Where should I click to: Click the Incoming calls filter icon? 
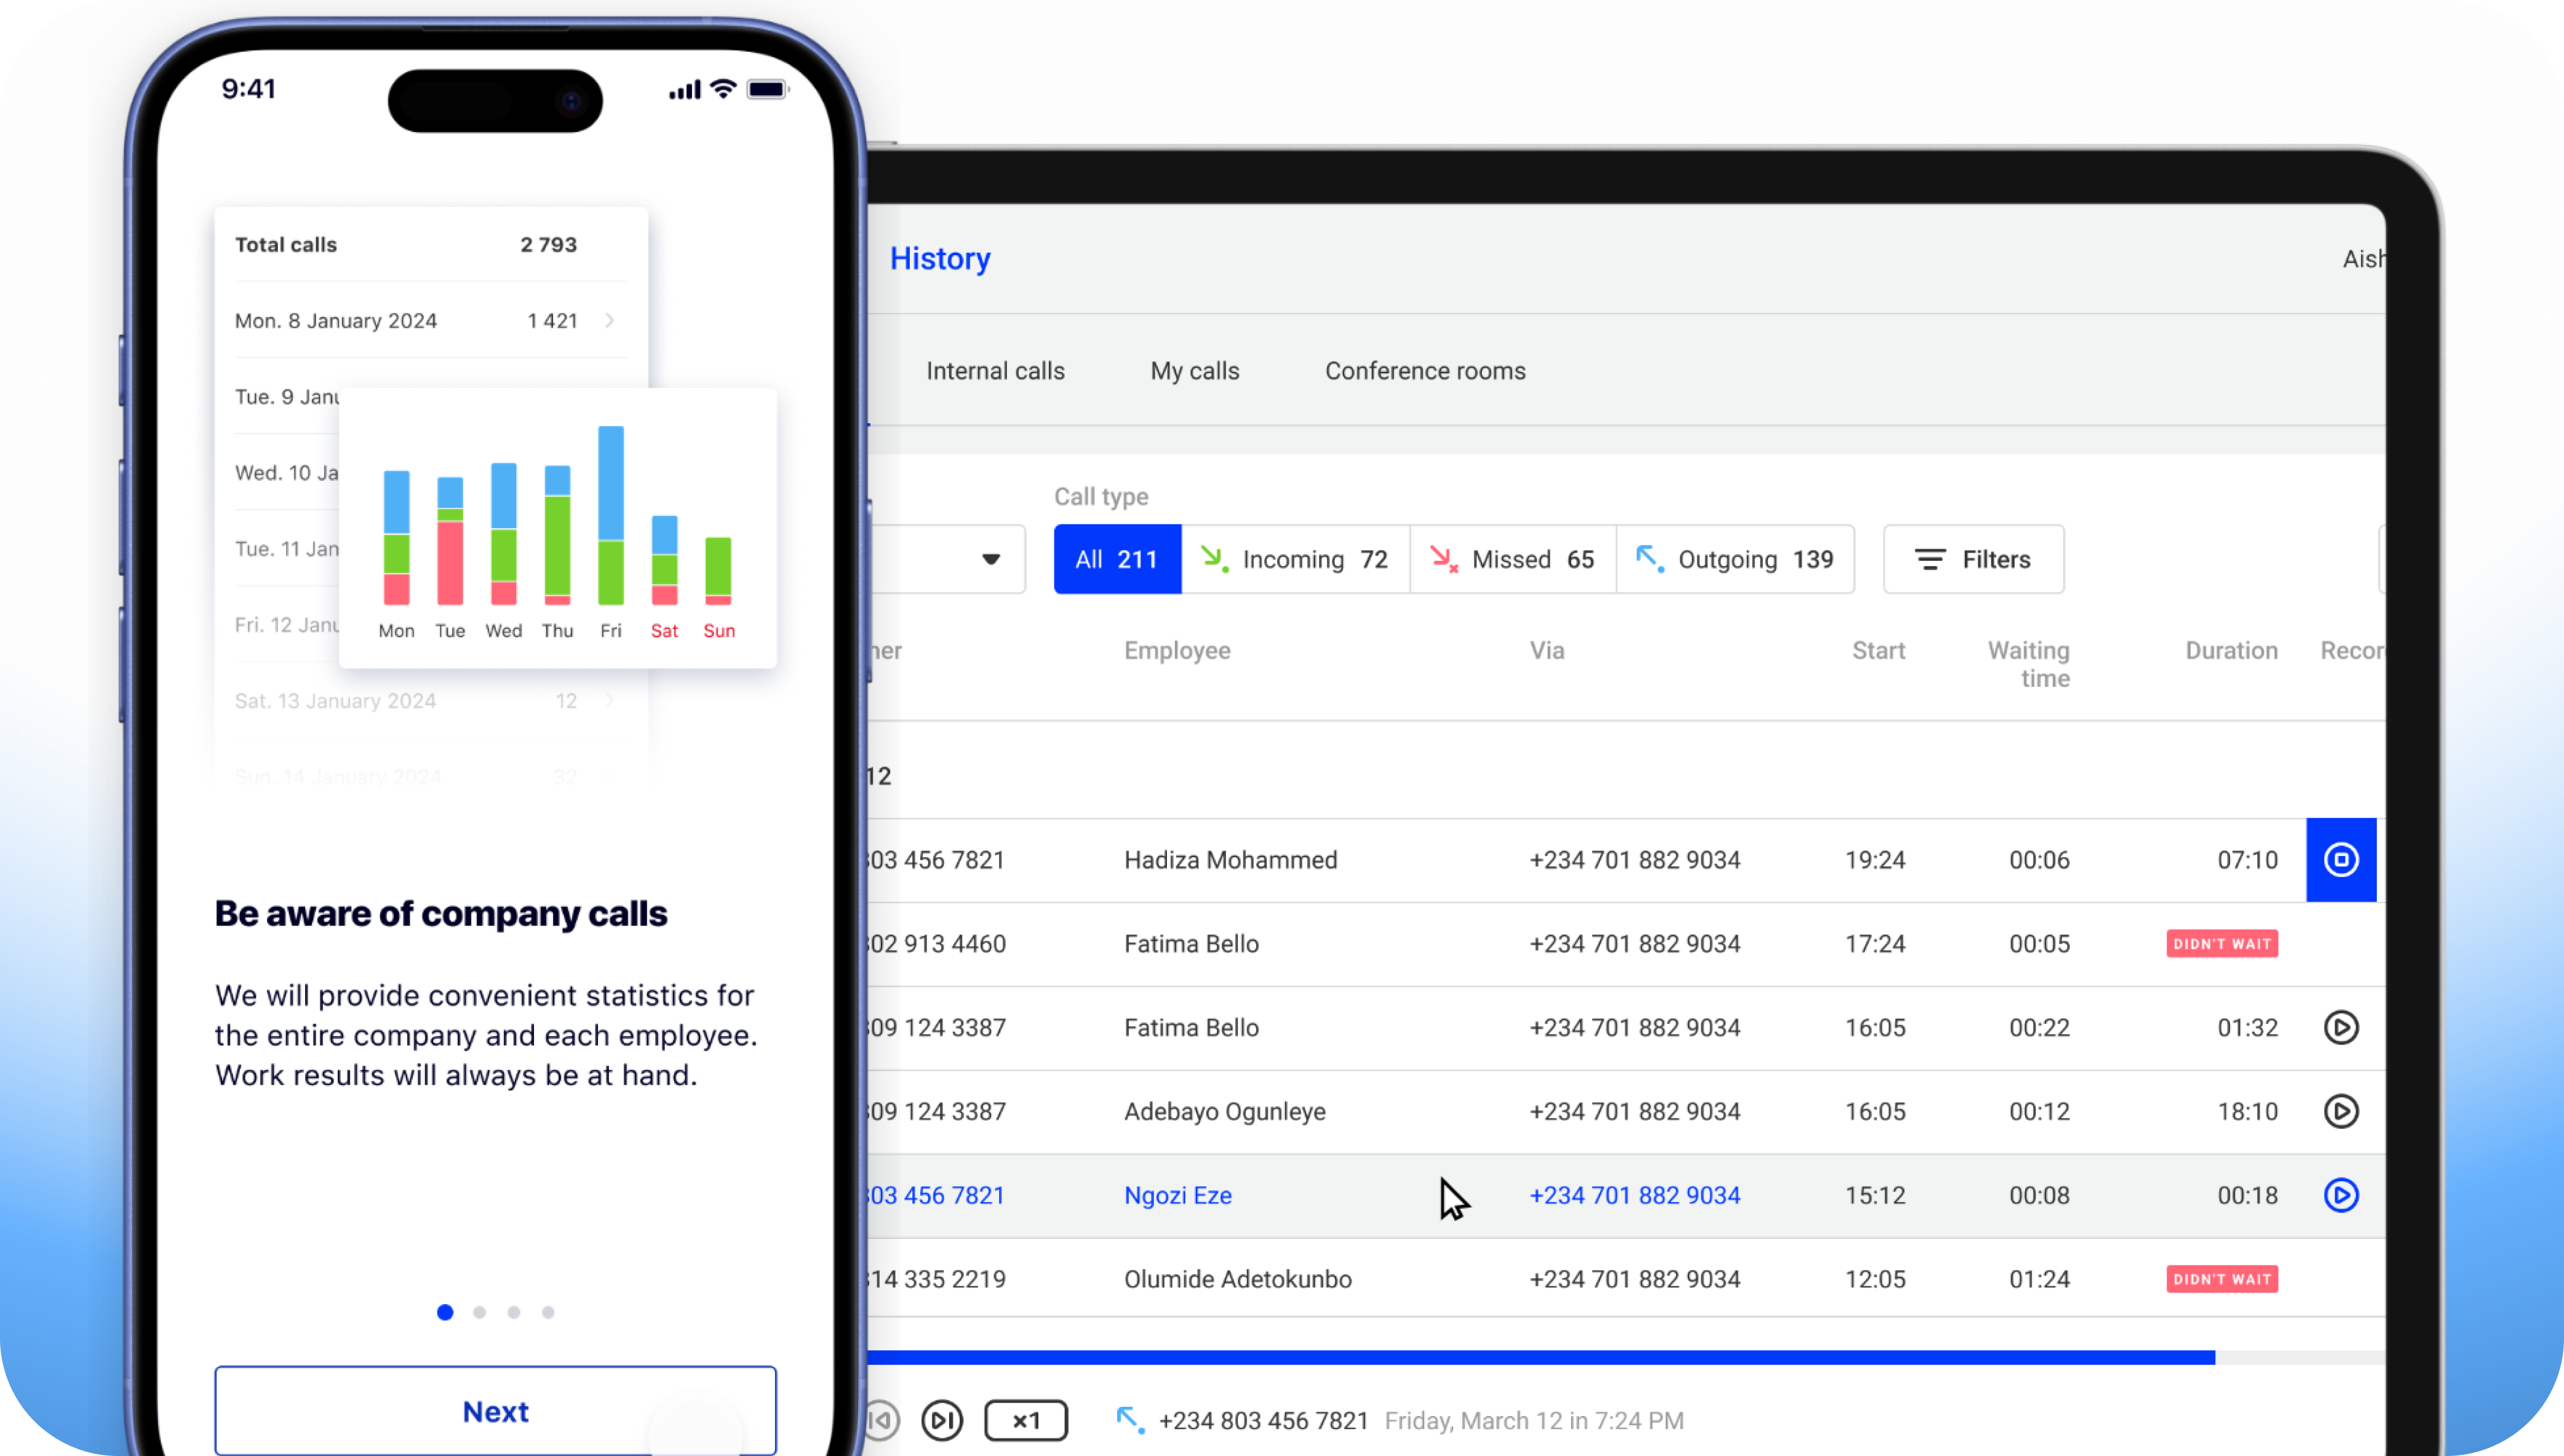pos(1216,559)
